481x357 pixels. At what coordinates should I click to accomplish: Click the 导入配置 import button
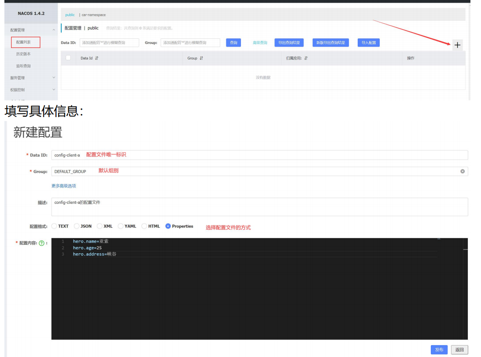click(369, 43)
